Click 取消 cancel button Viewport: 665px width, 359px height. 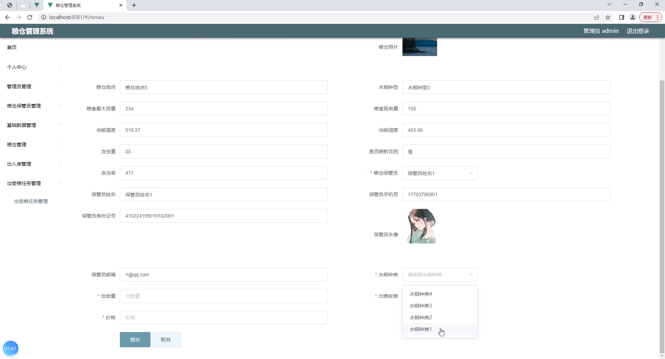[x=166, y=340]
